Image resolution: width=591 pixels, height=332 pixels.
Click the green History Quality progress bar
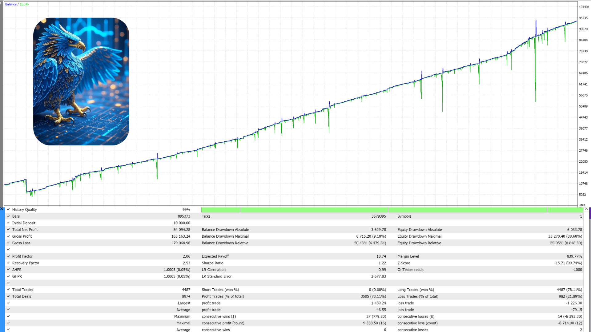point(392,210)
